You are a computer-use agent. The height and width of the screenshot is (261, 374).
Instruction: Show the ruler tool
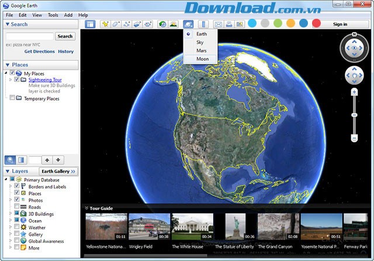point(203,24)
